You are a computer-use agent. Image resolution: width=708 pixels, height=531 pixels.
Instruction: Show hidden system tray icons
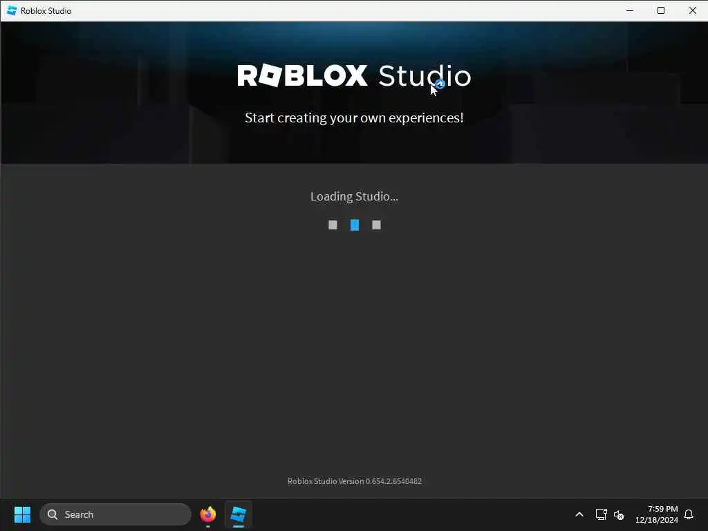tap(579, 514)
